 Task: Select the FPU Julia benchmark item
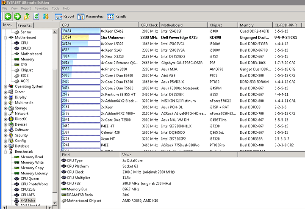pos(28,200)
